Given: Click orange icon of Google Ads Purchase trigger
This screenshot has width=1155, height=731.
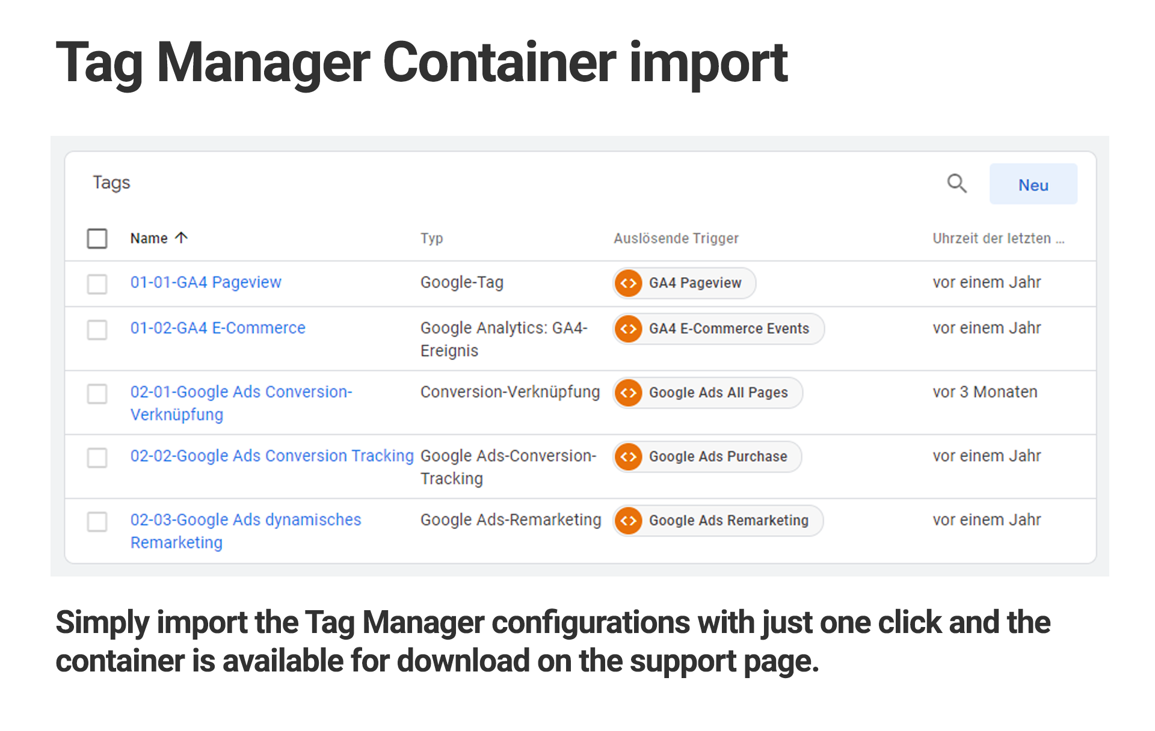Looking at the screenshot, I should click(629, 457).
